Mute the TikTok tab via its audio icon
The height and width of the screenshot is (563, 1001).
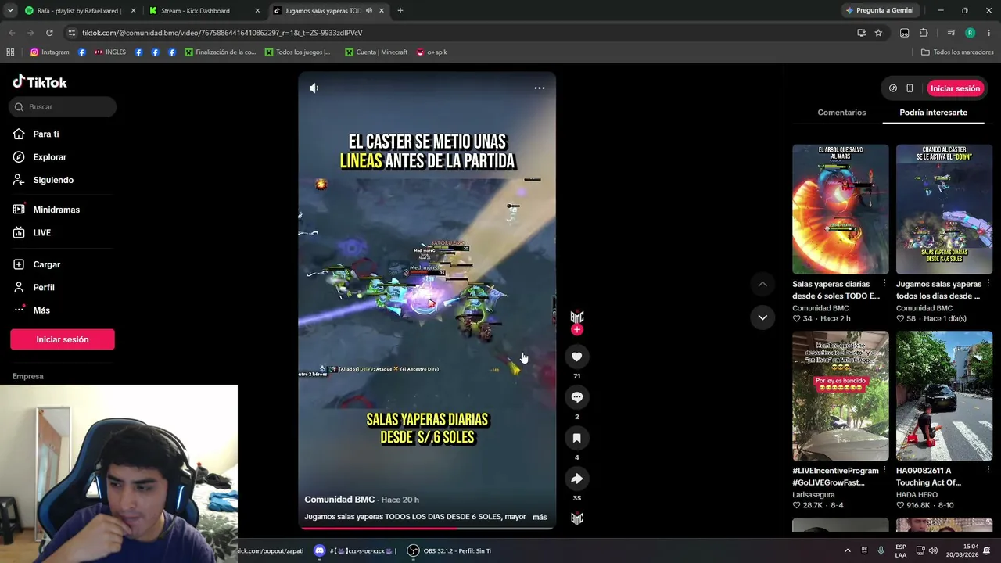point(369,11)
